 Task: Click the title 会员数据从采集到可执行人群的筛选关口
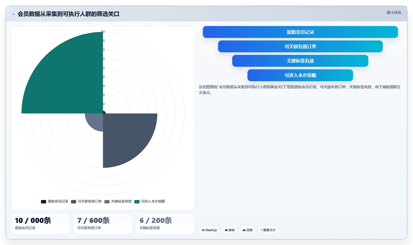(x=69, y=14)
